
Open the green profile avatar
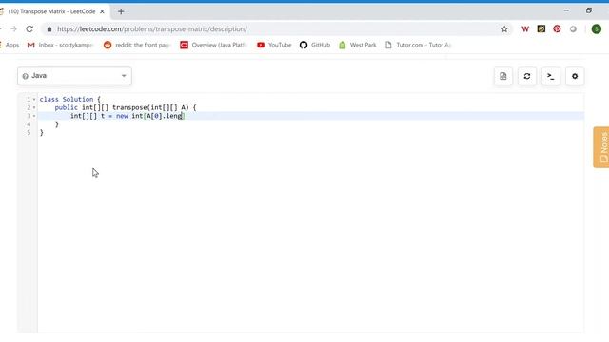[597, 29]
